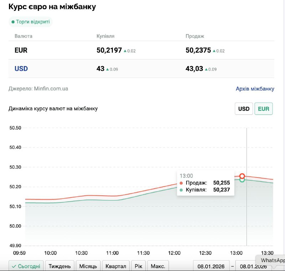Click the Динаміка курсу валют на міжбанку title
The height and width of the screenshot is (271, 285).
point(53,109)
